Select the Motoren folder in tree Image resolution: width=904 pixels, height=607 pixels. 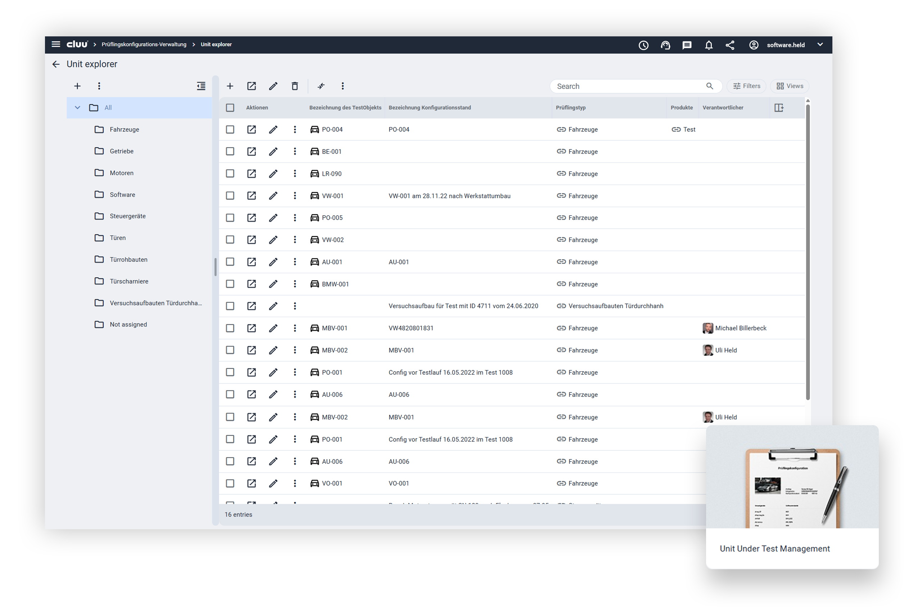tap(122, 173)
